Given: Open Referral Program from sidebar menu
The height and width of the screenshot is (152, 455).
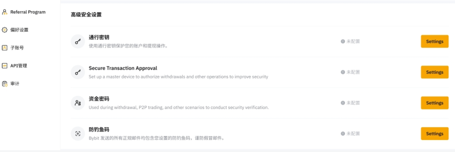Looking at the screenshot, I should click(28, 12).
